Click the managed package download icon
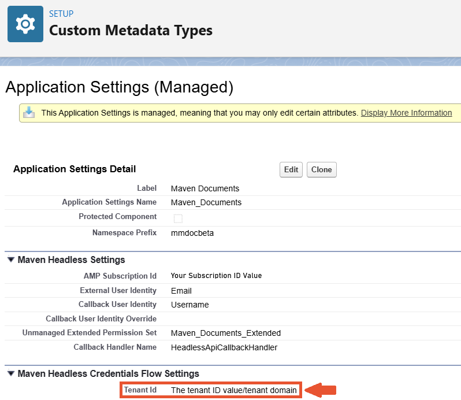The image size is (461, 400). click(29, 113)
